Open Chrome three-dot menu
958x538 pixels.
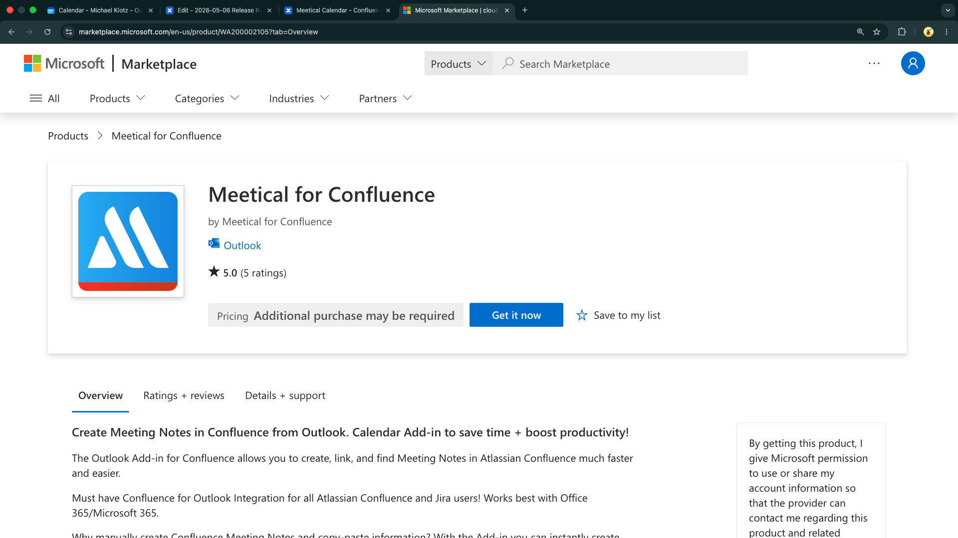click(947, 32)
